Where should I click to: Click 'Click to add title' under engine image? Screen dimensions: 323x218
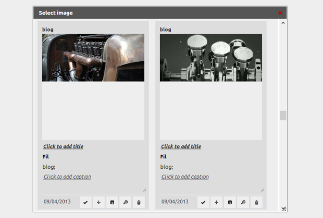coord(63,146)
